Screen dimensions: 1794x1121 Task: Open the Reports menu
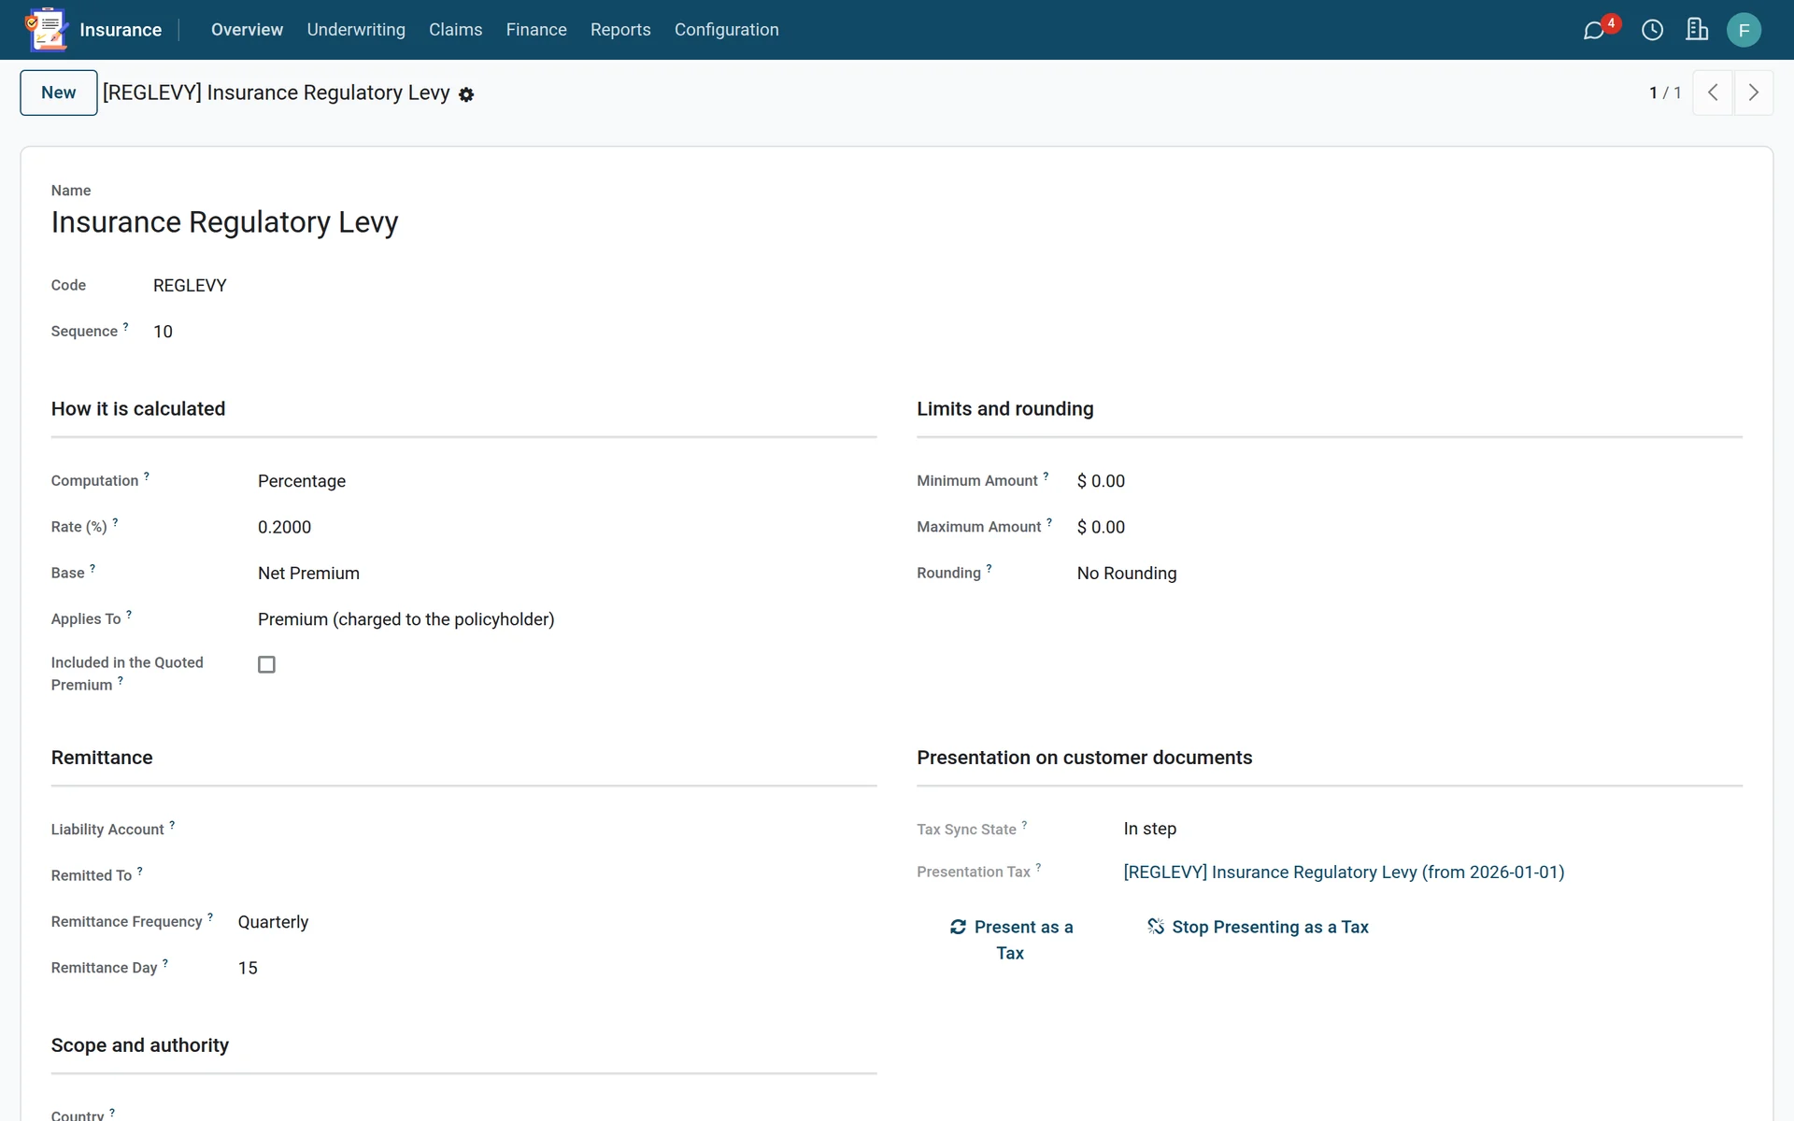tap(620, 30)
